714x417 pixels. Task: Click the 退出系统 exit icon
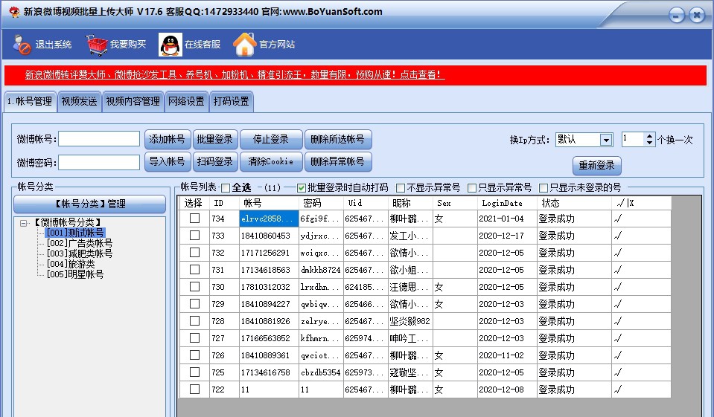click(x=22, y=45)
